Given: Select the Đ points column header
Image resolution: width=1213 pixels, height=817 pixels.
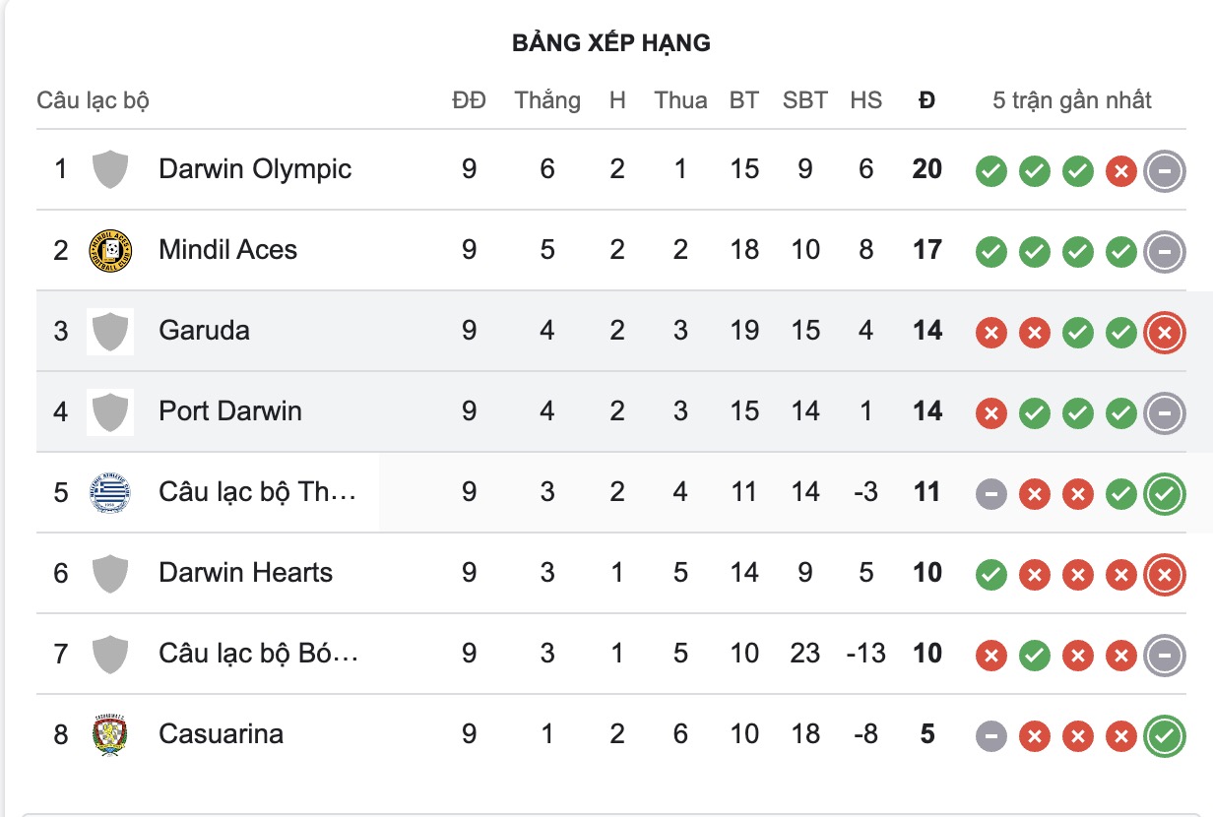Looking at the screenshot, I should (x=926, y=99).
